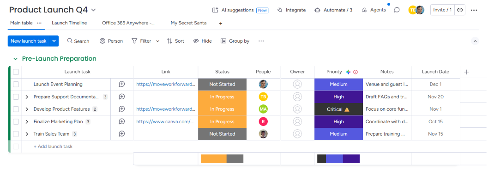
Task: Collapse the header using the up chevron
Action: [475, 41]
